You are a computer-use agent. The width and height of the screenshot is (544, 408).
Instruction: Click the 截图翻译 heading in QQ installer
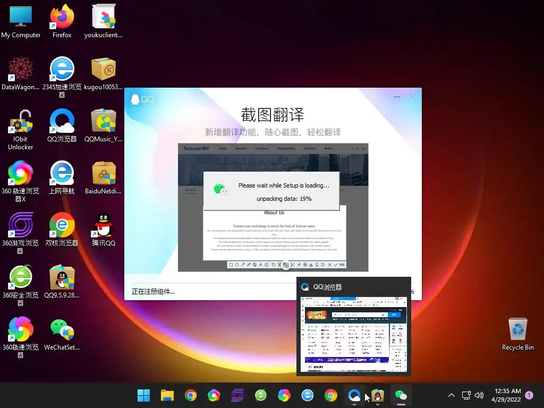[x=273, y=115]
